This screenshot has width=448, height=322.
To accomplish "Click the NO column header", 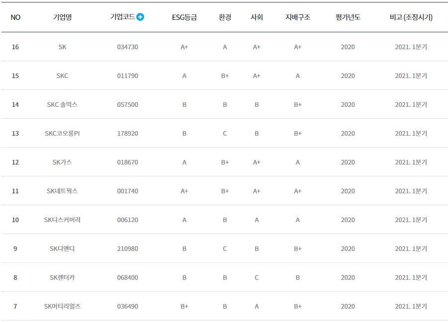I will pos(15,17).
